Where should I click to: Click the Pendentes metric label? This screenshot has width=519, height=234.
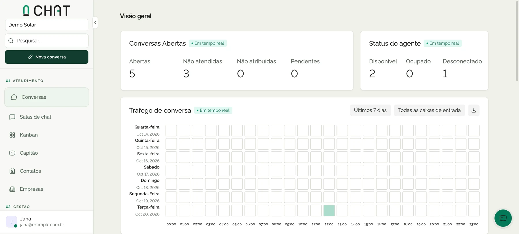pyautogui.click(x=305, y=61)
